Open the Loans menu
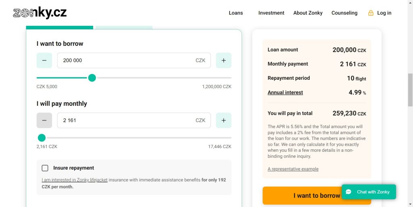Image resolution: width=413 pixels, height=207 pixels. [236, 13]
